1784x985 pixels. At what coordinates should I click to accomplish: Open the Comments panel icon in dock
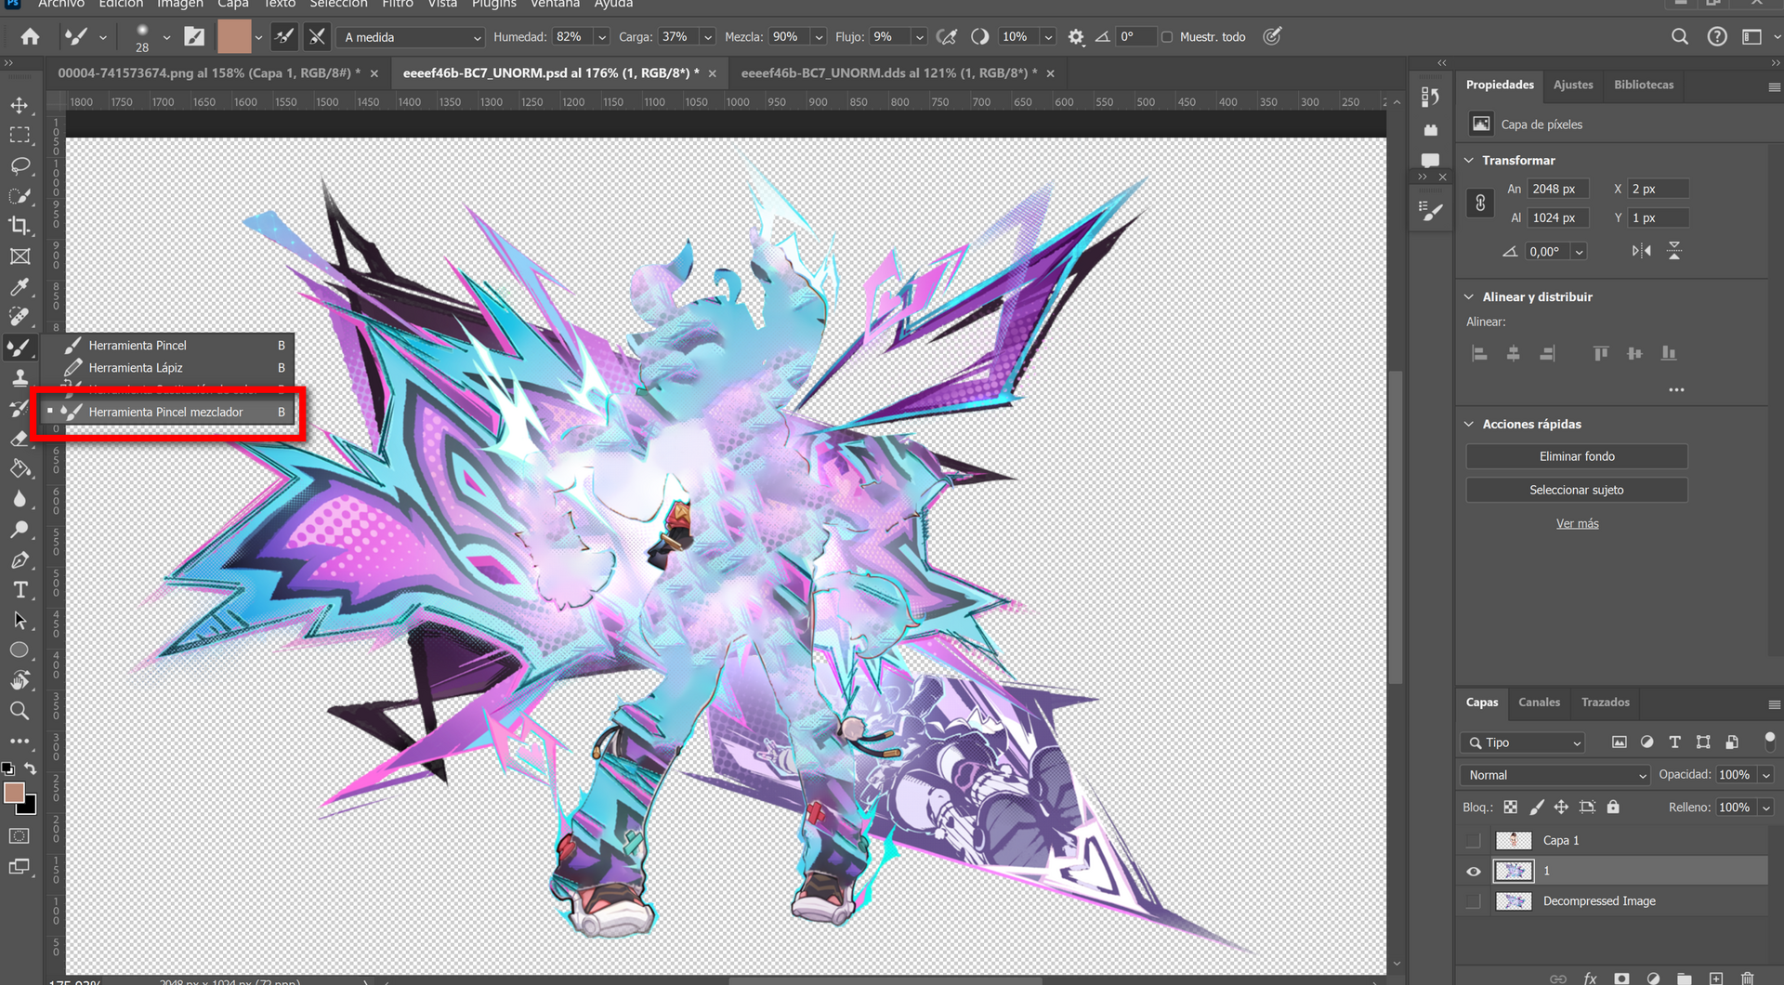[1431, 160]
